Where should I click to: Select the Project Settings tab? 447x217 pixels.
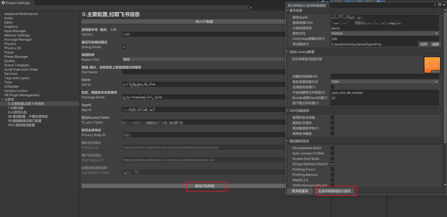tap(16, 3)
